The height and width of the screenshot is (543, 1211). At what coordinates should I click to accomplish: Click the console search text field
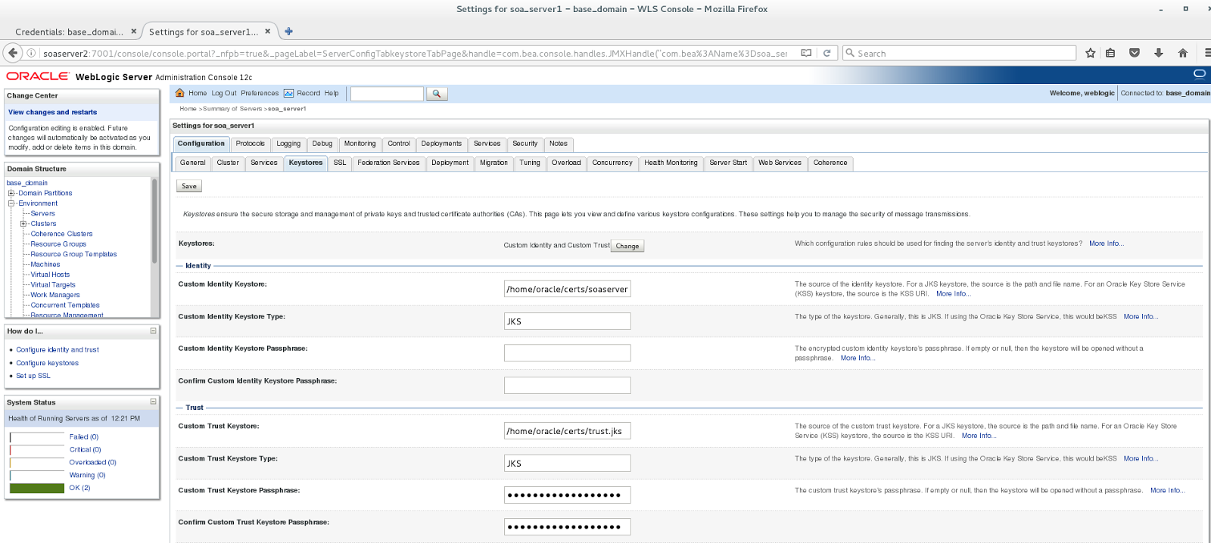pyautogui.click(x=387, y=94)
